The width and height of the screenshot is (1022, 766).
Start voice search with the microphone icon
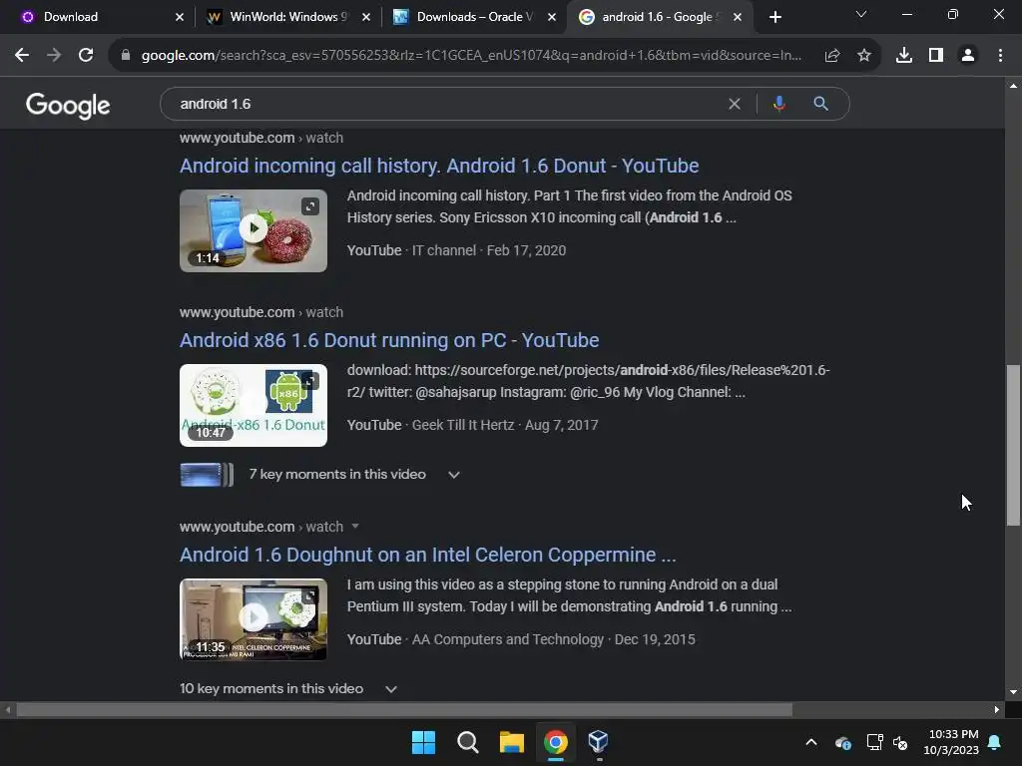point(779,104)
